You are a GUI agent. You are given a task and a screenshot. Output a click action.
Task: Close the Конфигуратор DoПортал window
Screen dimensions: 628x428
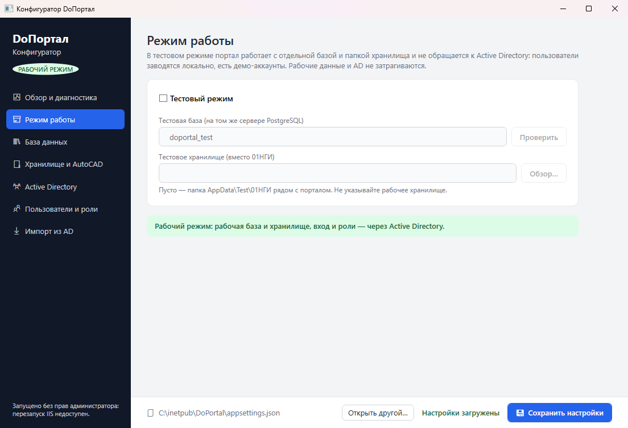(x=615, y=9)
